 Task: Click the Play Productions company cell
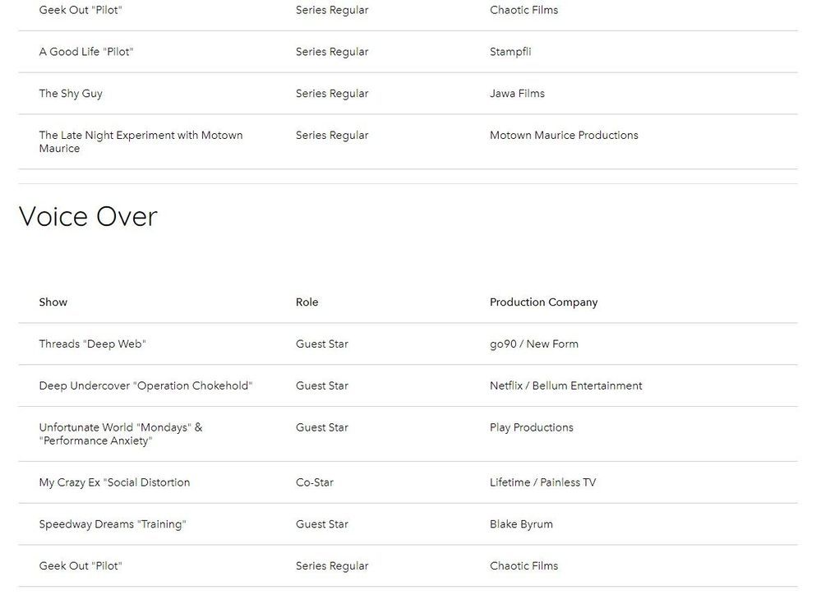pyautogui.click(x=531, y=428)
